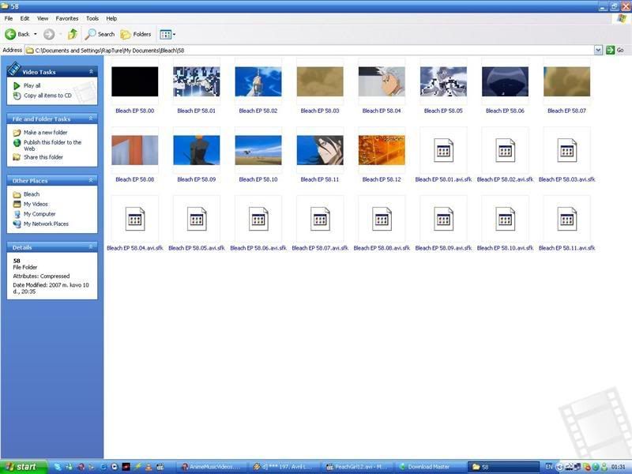Select the Bleach EP 58.09.avi.sfk file icon

(x=443, y=219)
